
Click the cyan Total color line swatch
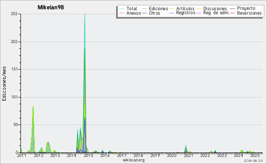tap(122, 8)
